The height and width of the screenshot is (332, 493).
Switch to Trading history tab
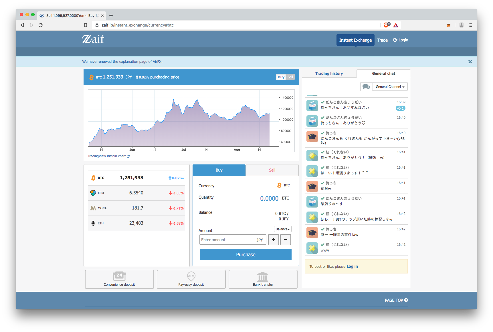329,73
